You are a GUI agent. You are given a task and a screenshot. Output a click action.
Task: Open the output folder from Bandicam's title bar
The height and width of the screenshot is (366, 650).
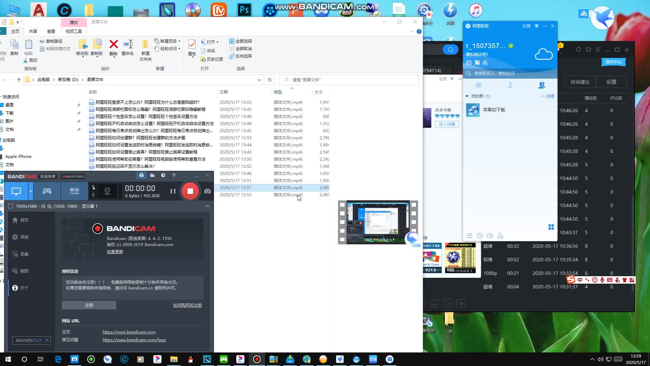(152, 176)
